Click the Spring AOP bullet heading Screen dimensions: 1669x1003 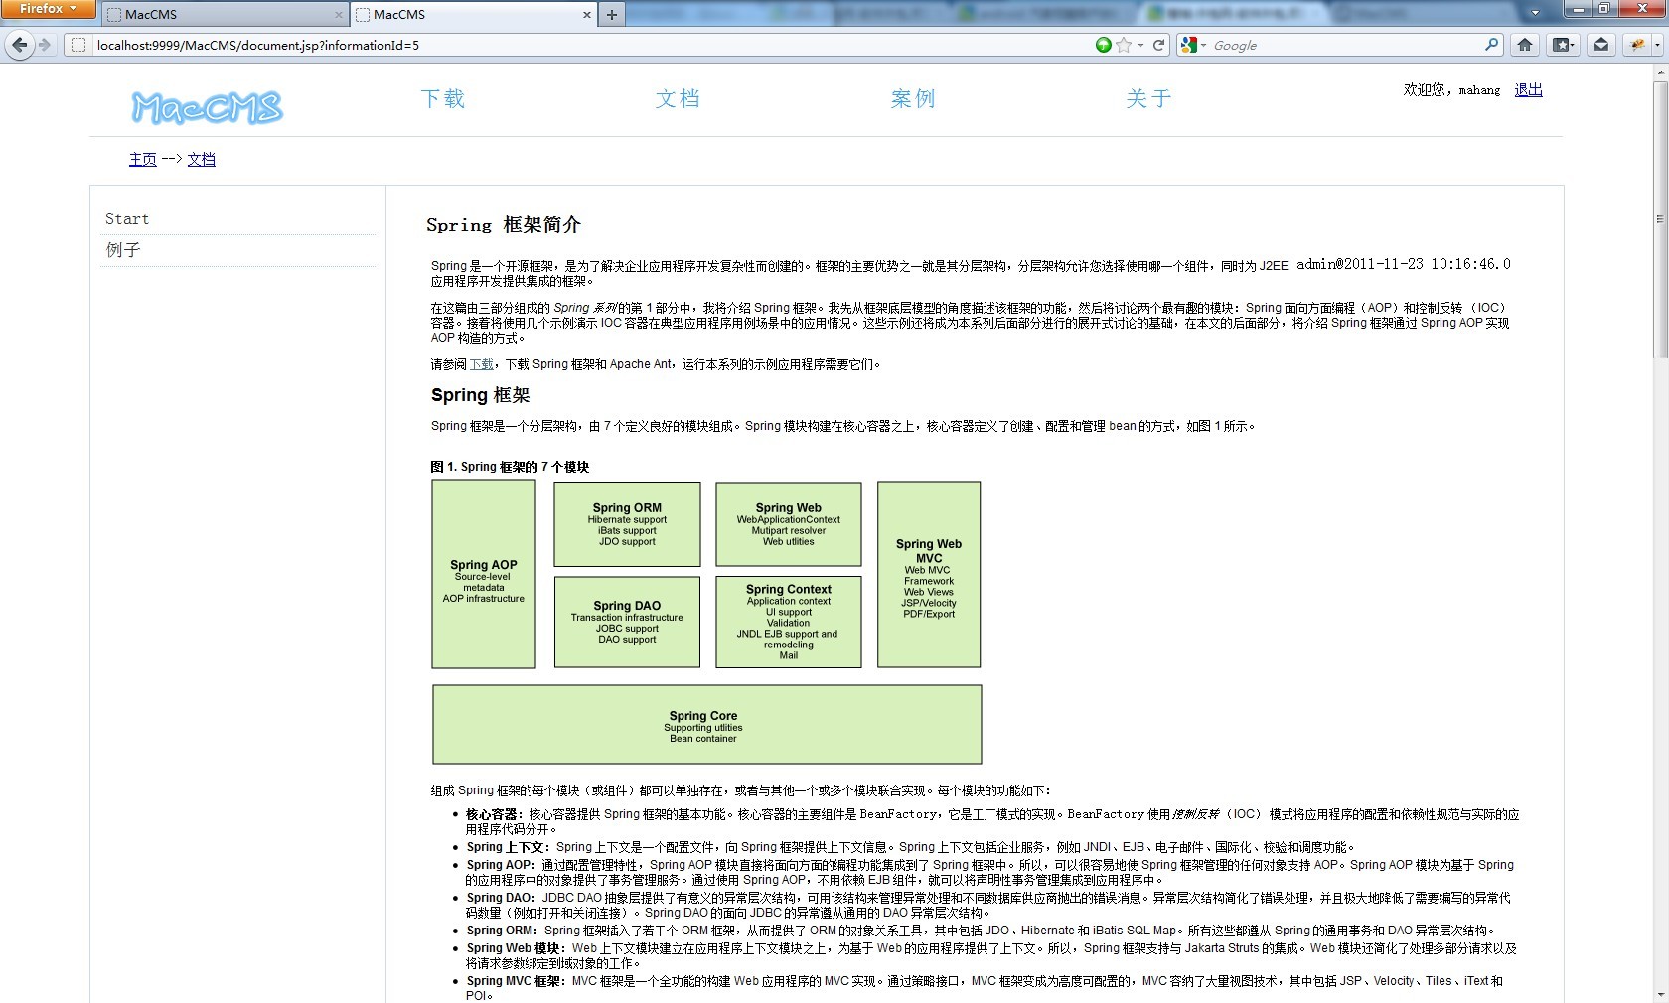click(x=501, y=865)
